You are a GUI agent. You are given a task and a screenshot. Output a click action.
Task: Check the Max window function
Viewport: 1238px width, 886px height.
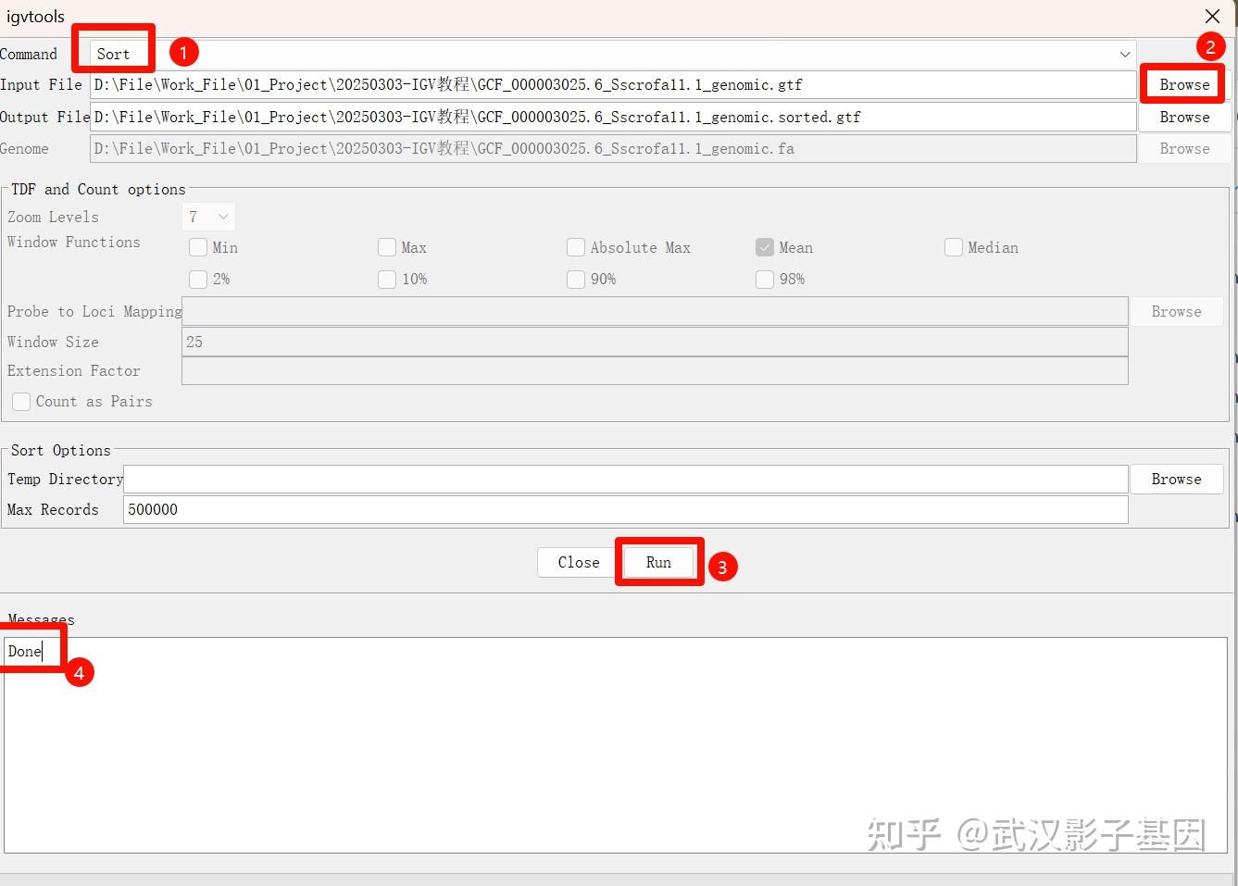point(386,247)
